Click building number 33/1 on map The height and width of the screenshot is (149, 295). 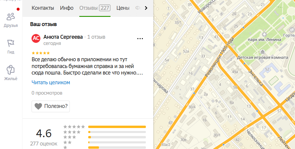coord(178,22)
